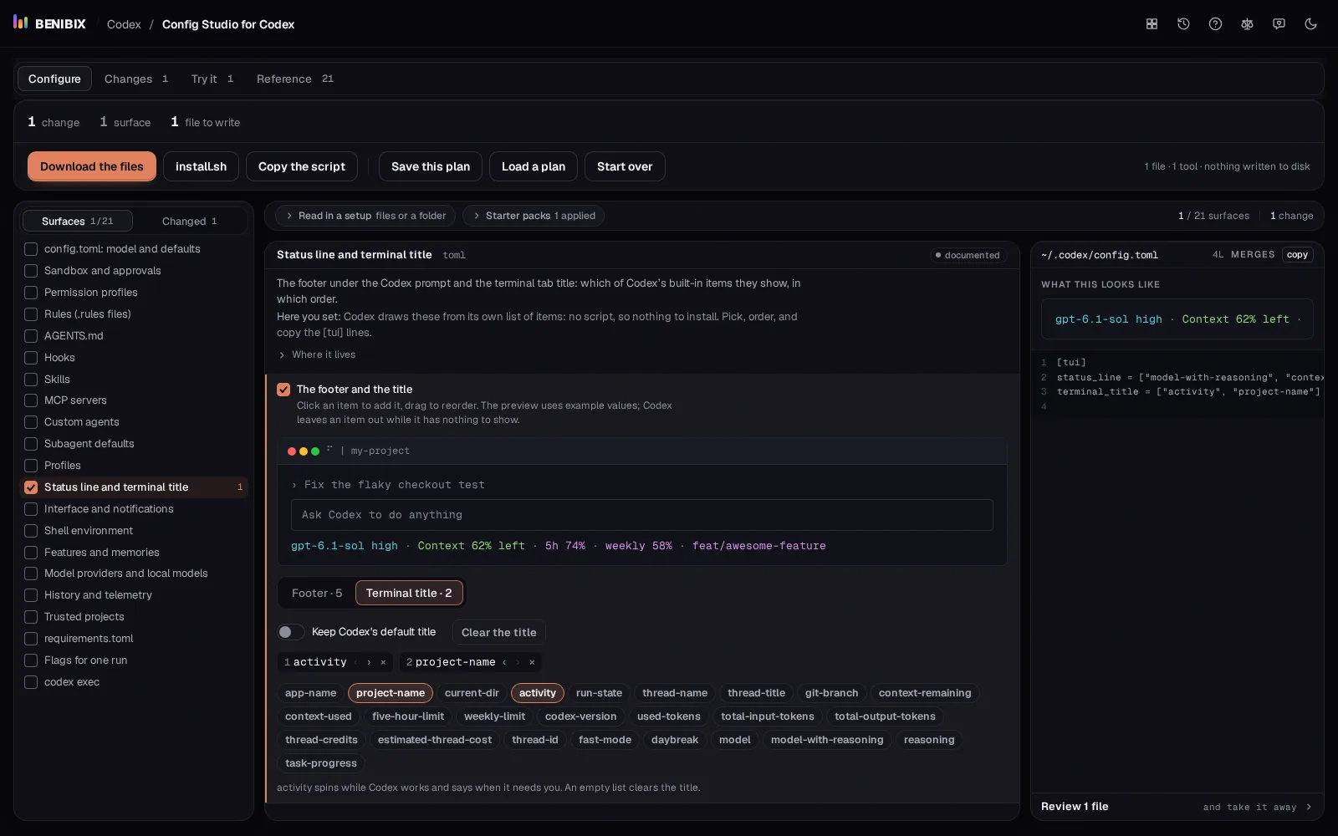Open the Try it tab
This screenshot has height=836, width=1338.
pos(212,79)
